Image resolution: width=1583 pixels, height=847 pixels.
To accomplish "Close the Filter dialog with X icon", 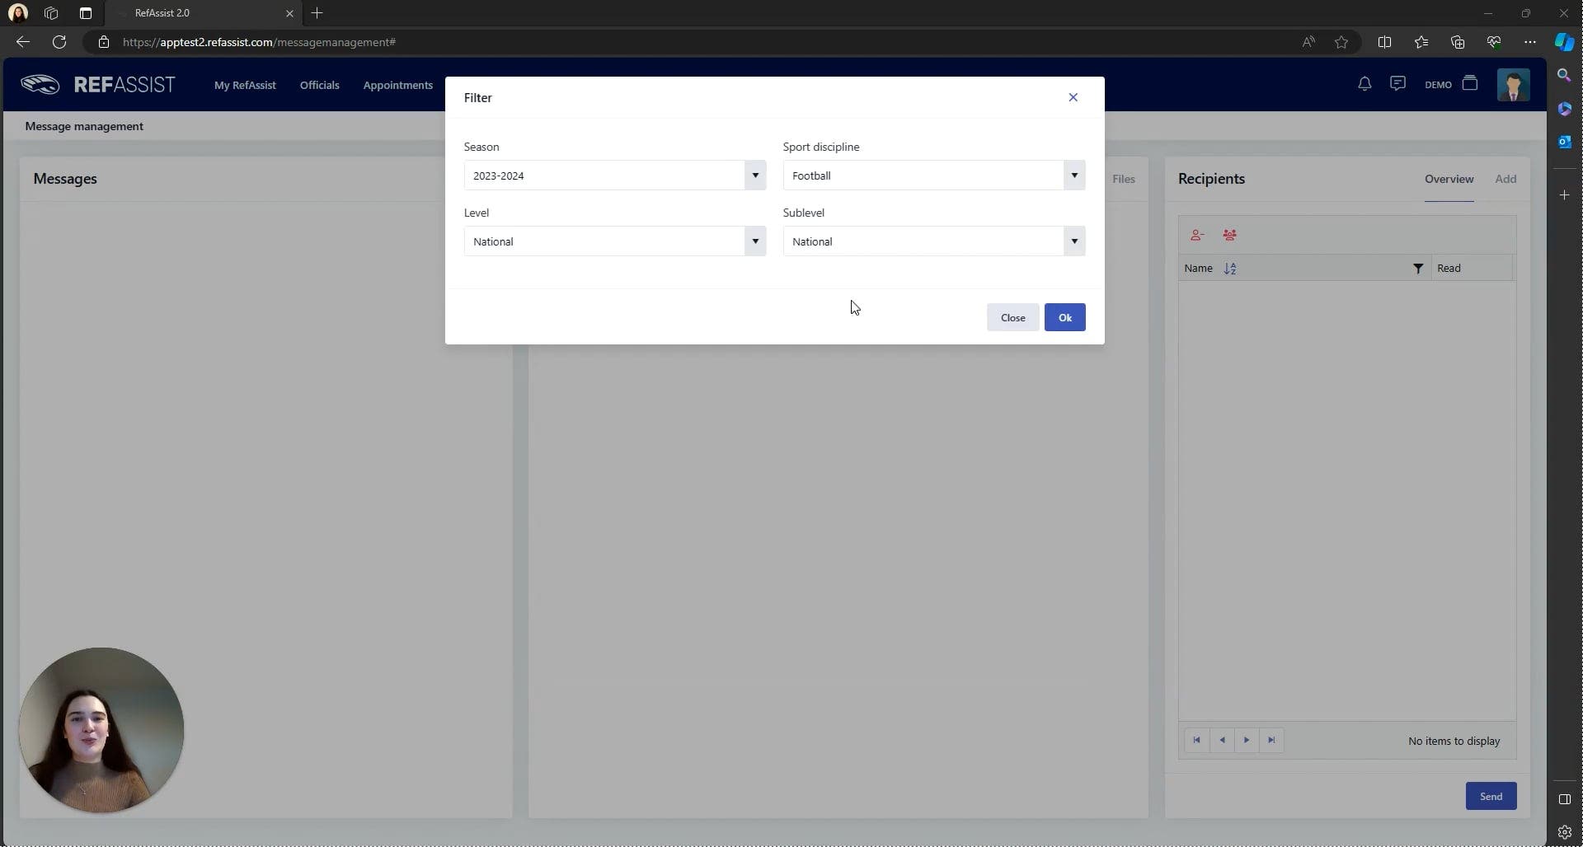I will (1073, 97).
